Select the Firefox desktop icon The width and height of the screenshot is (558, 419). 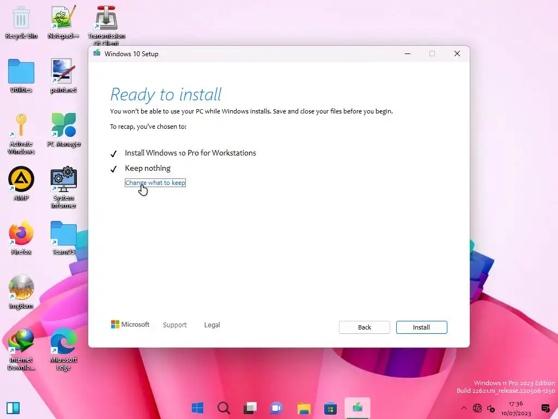[21, 238]
